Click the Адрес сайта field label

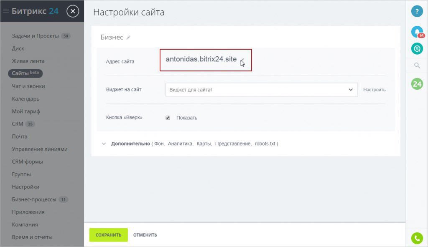pos(120,62)
